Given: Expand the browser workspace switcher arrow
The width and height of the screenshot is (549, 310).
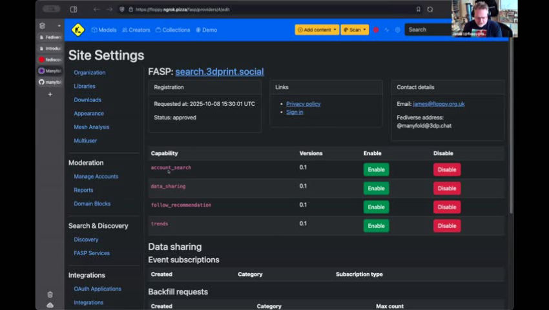Looking at the screenshot, I should (59, 26).
